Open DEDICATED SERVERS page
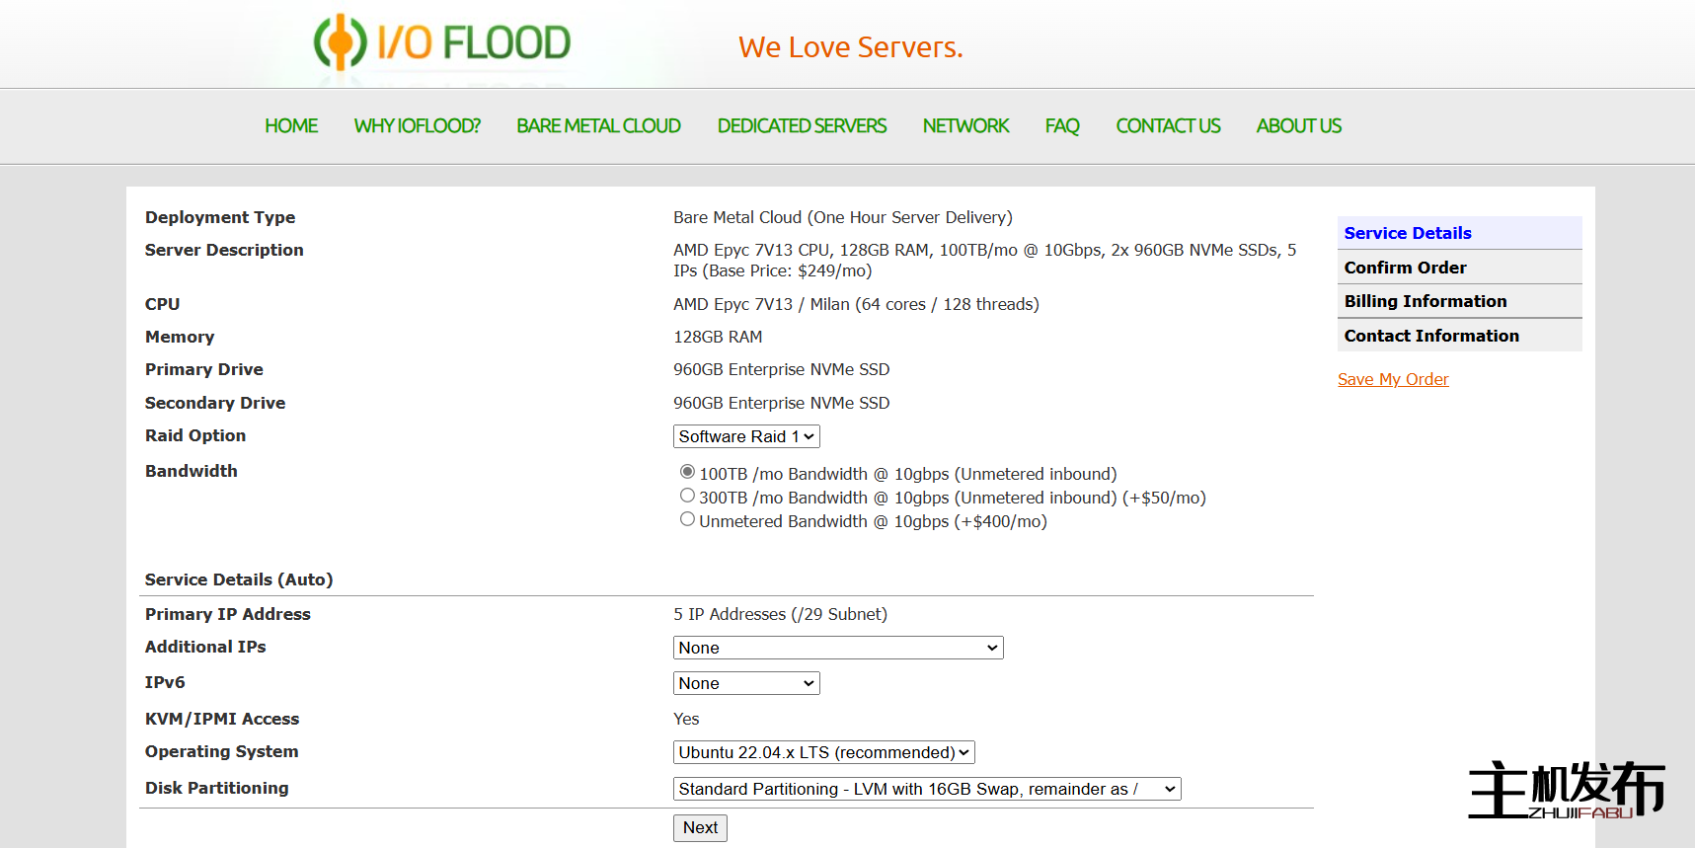The image size is (1695, 848). point(802,126)
